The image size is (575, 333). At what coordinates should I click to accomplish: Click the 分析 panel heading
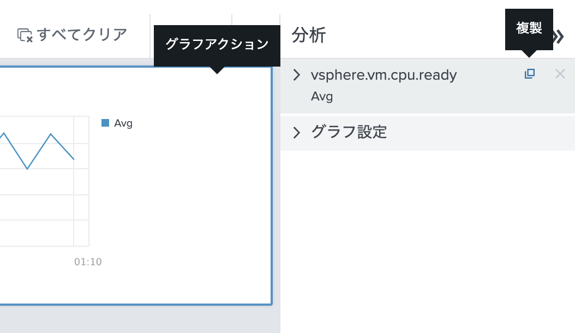click(x=309, y=35)
